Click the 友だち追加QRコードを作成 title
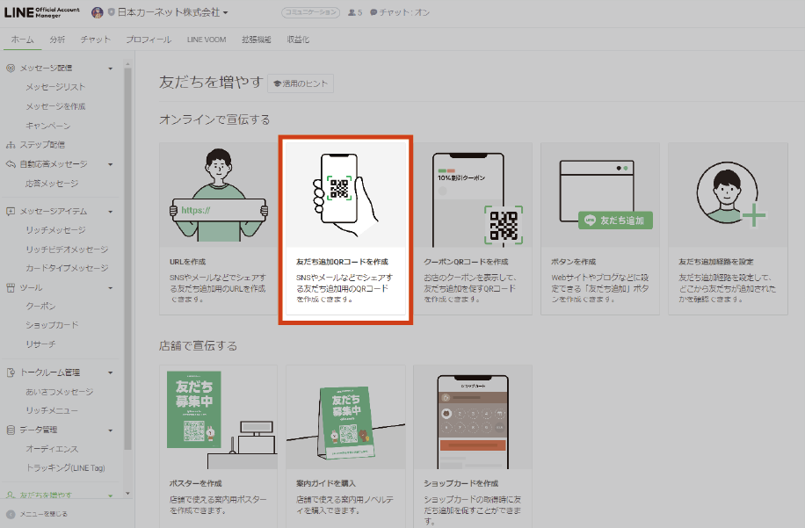805x528 pixels. click(343, 262)
